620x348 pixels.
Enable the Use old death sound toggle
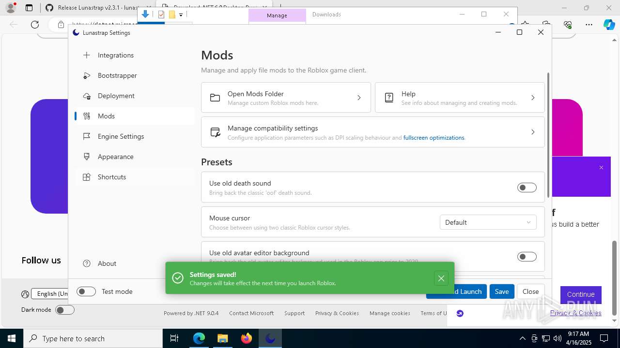tap(527, 188)
